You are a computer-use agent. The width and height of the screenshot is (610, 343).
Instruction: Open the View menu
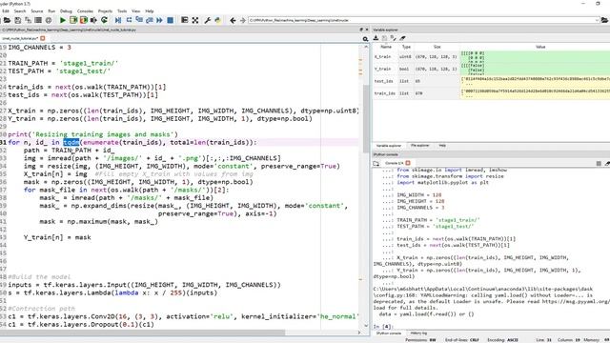coord(135,11)
